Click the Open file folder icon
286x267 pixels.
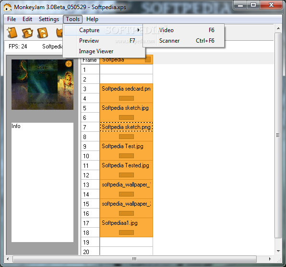(x=27, y=33)
